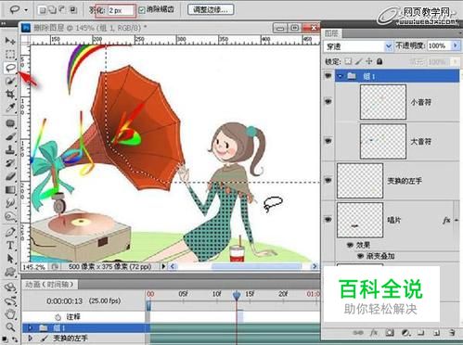The height and width of the screenshot is (345, 463).
Task: Expand 组 1 in the animation timeline
Action: (x=30, y=327)
